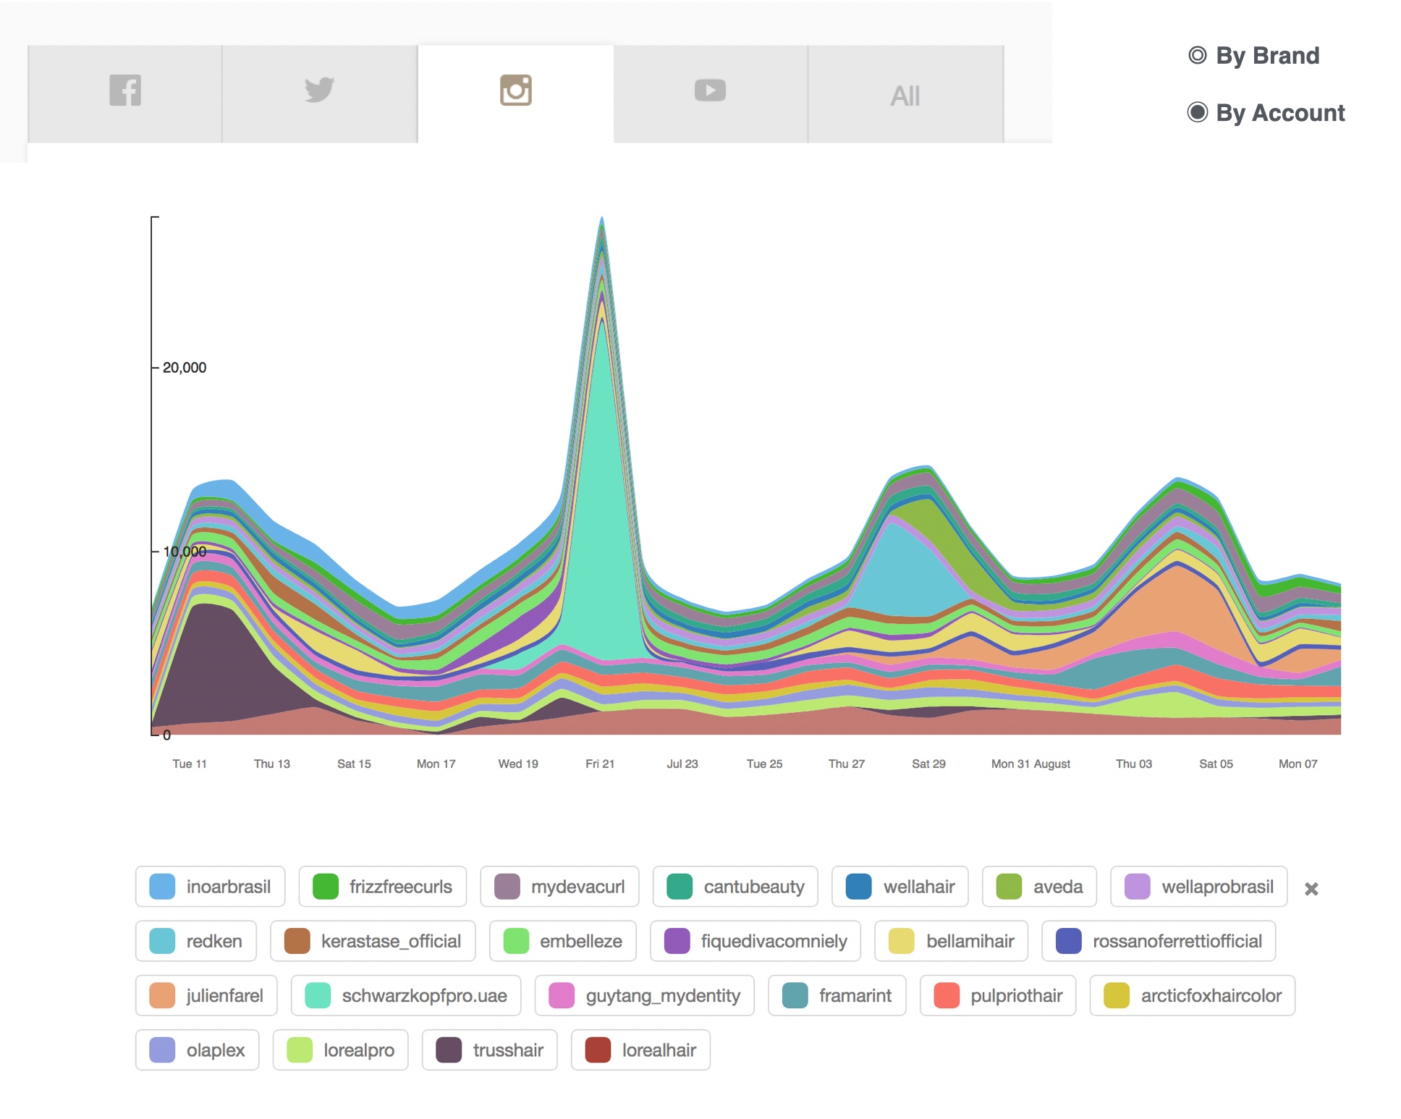
Task: Click the mydevacurl legend button
Action: pyautogui.click(x=559, y=887)
